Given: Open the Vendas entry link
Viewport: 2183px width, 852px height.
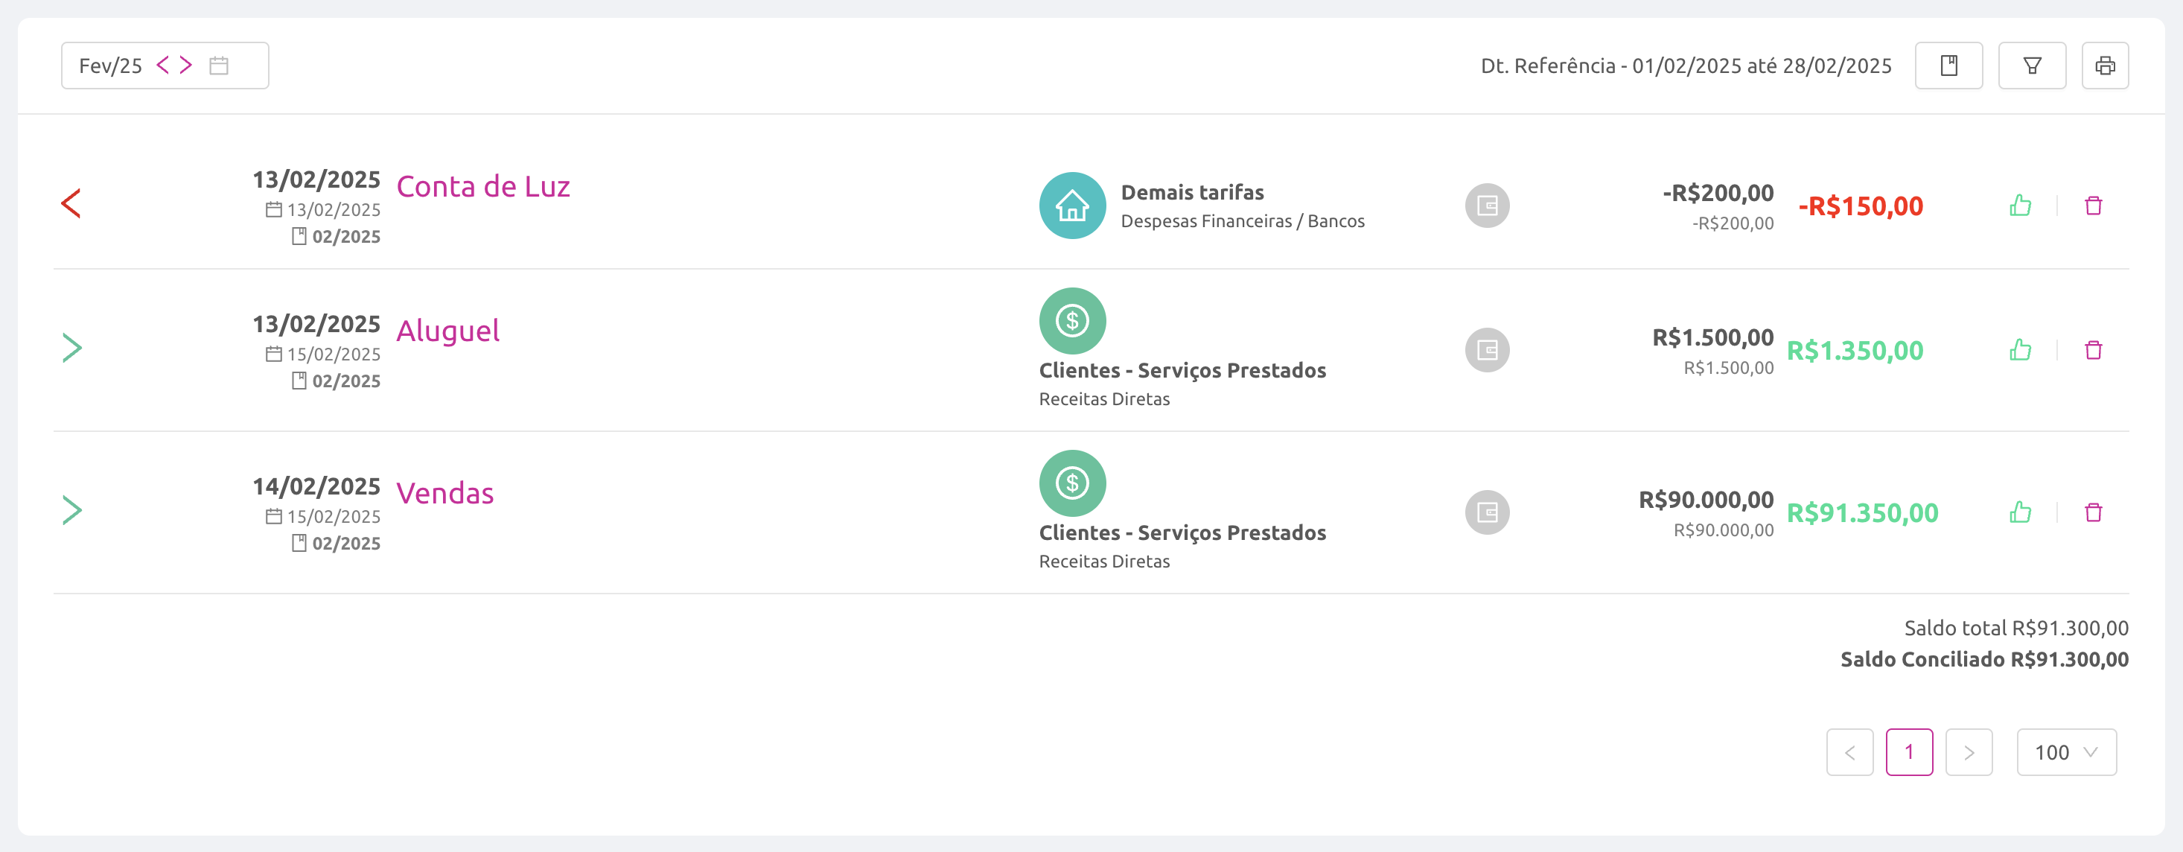Looking at the screenshot, I should coord(445,493).
